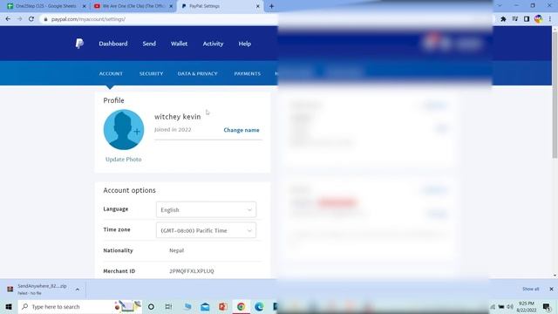The height and width of the screenshot is (314, 558).
Task: Switch to the SECURITY settings tab
Action: coord(151,73)
